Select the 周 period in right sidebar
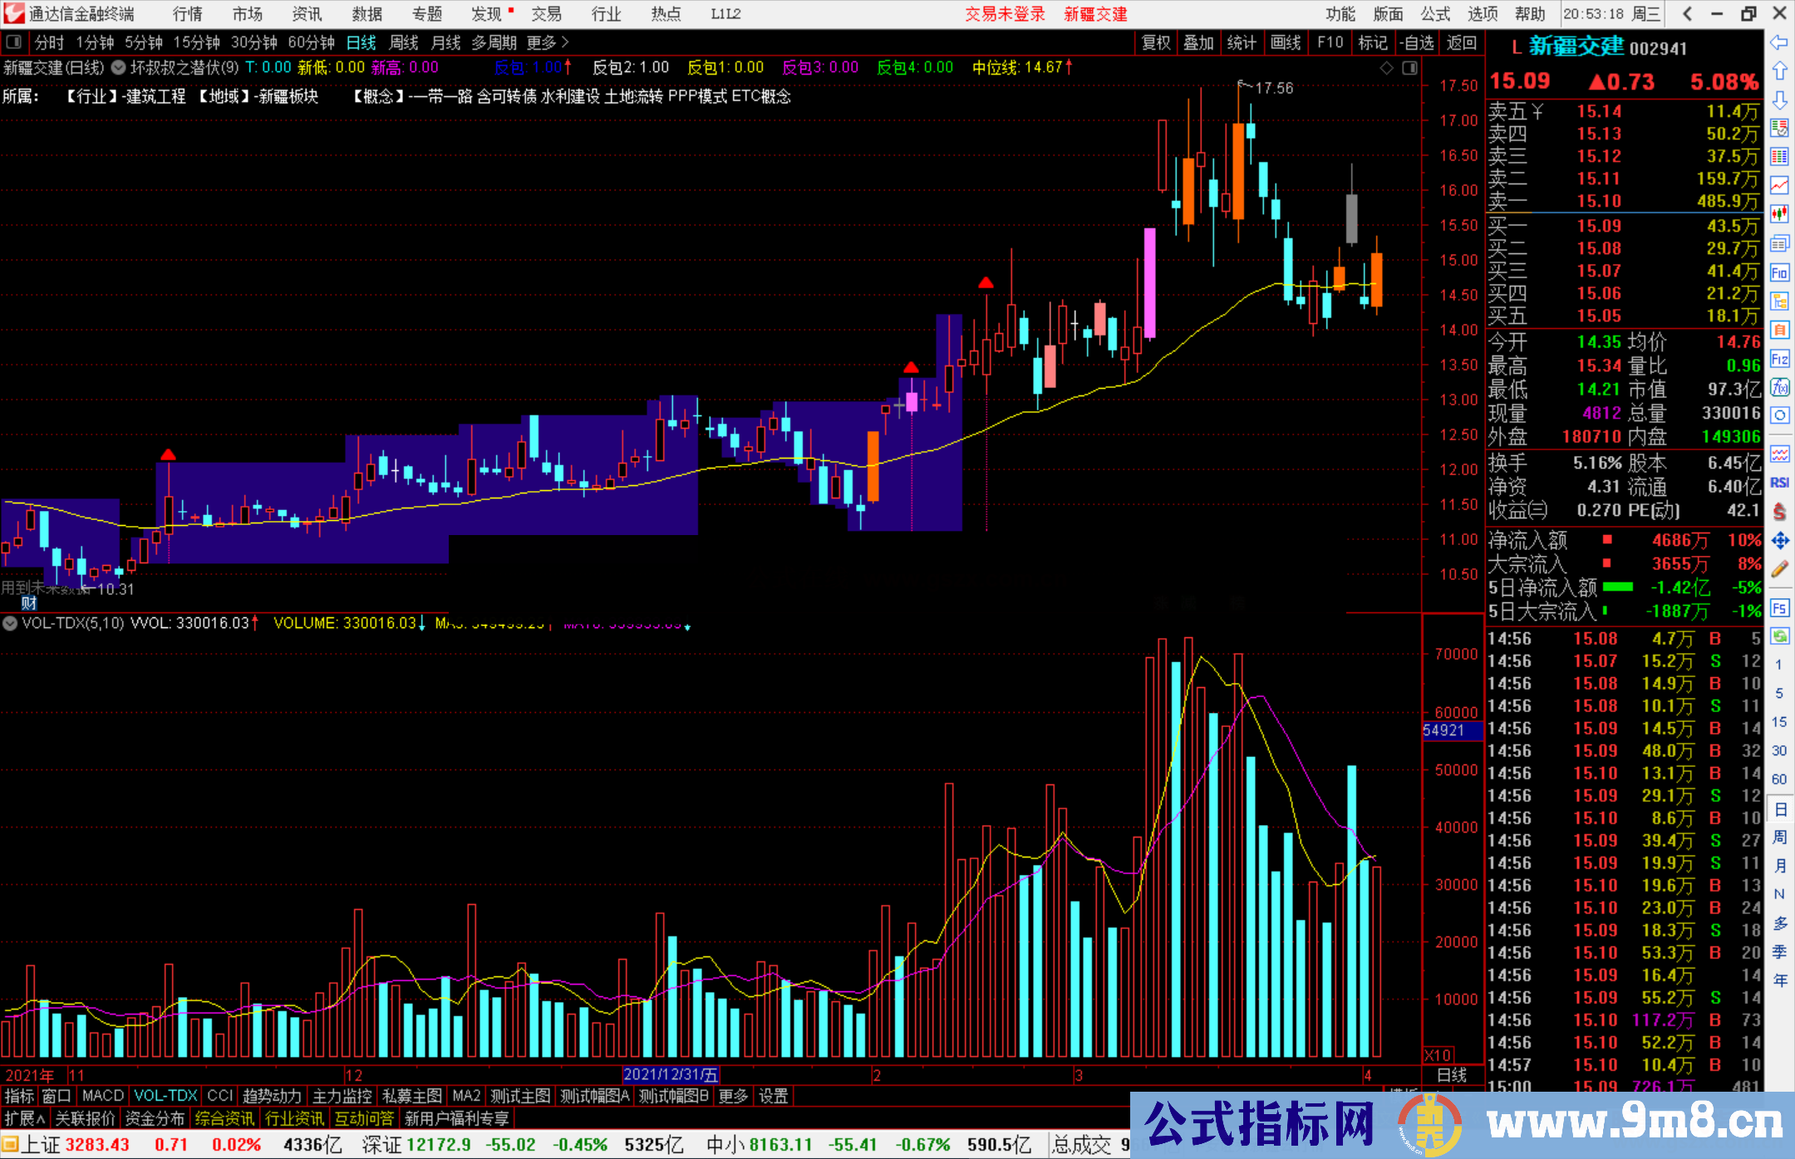 pyautogui.click(x=1779, y=837)
